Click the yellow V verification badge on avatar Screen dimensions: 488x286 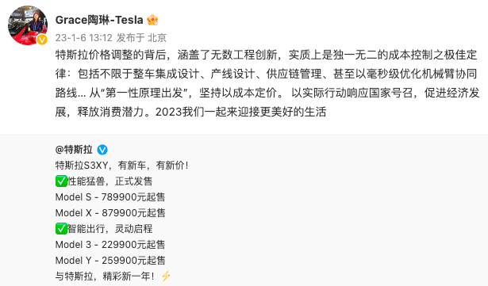[42, 40]
